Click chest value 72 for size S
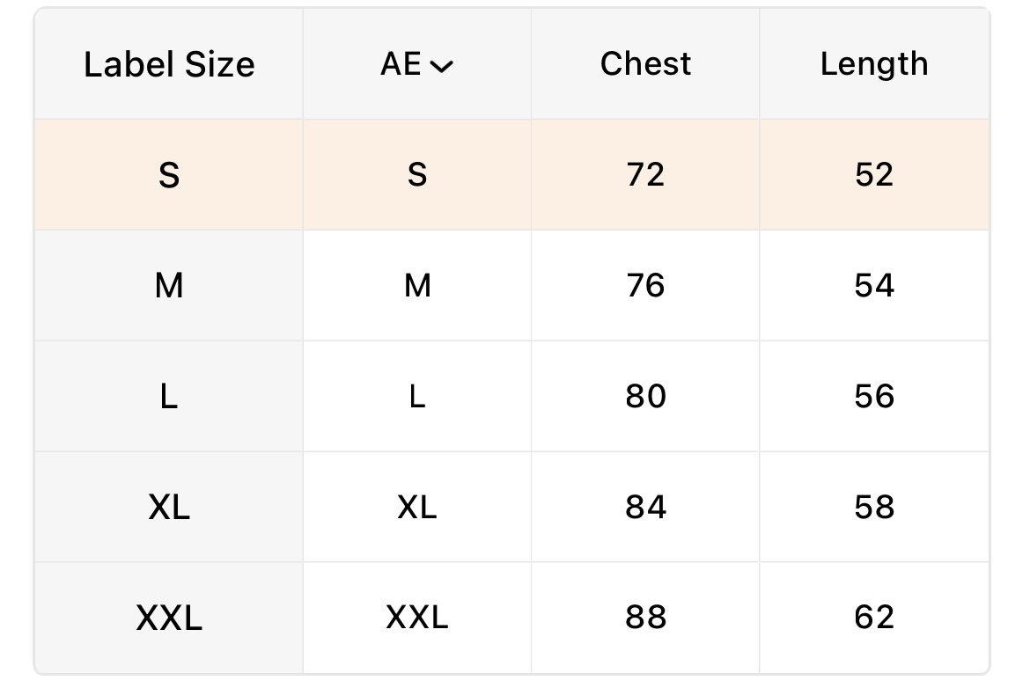Image resolution: width=1030 pixels, height=688 pixels. coord(645,175)
